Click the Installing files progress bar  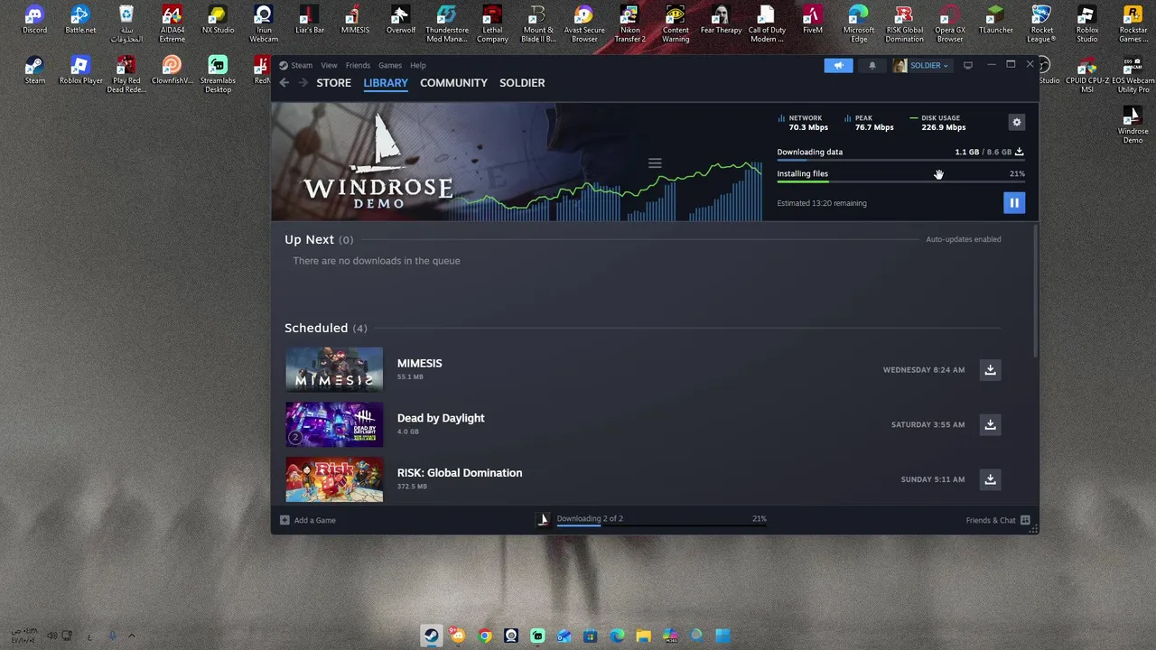tap(900, 182)
